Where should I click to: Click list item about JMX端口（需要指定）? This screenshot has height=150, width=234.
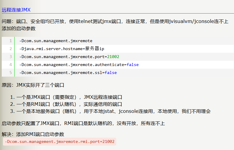(69, 97)
